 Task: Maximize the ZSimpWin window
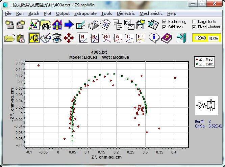pos(202,4)
